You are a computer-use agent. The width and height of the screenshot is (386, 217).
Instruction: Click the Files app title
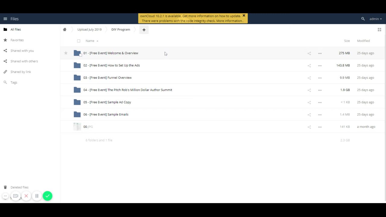(x=14, y=19)
